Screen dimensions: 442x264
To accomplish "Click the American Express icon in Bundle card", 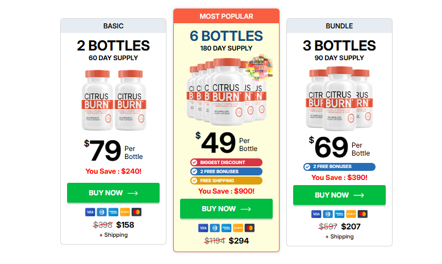I will point(339,214).
